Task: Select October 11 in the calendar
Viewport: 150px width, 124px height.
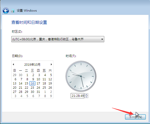Action: (44, 79)
